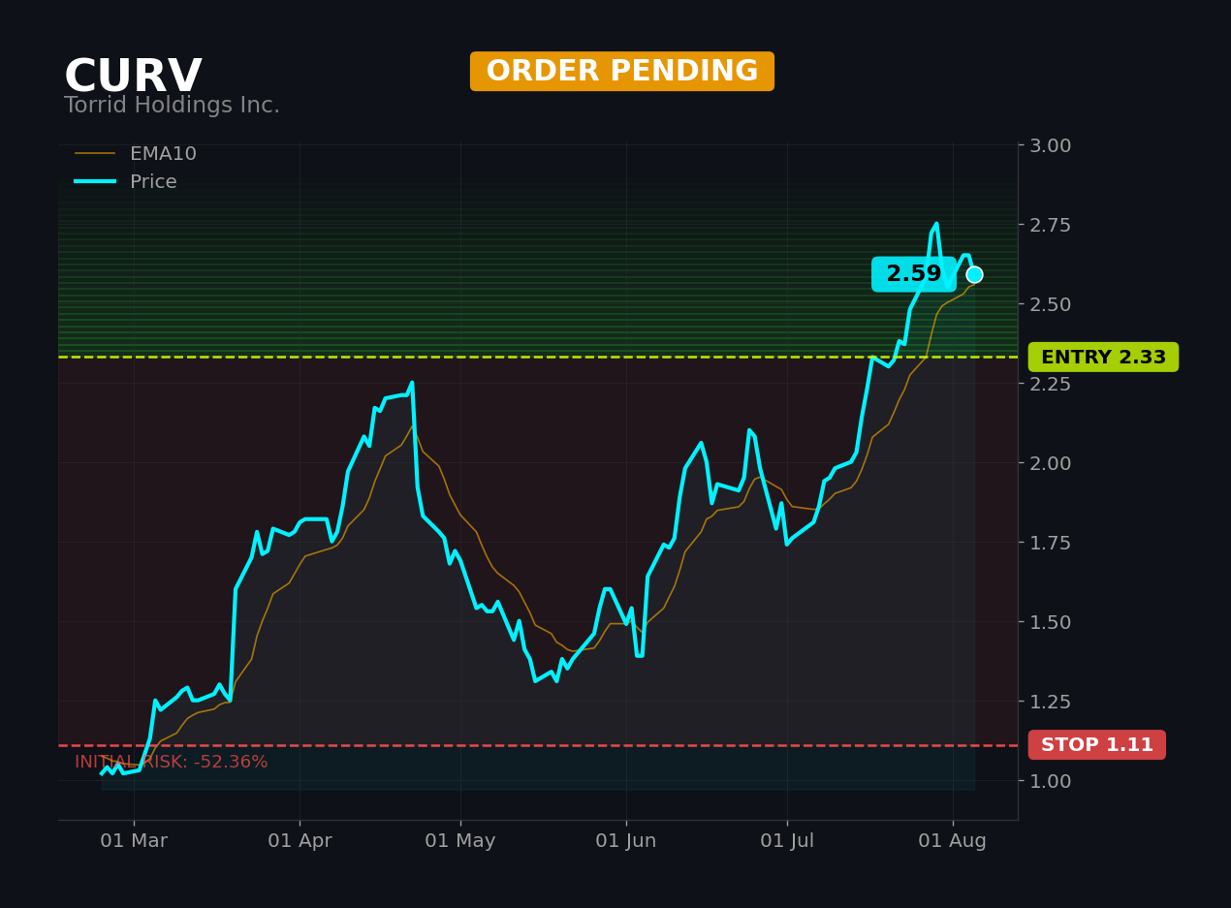Click the 3.00 y-axis value
The image size is (1231, 908).
click(1051, 145)
